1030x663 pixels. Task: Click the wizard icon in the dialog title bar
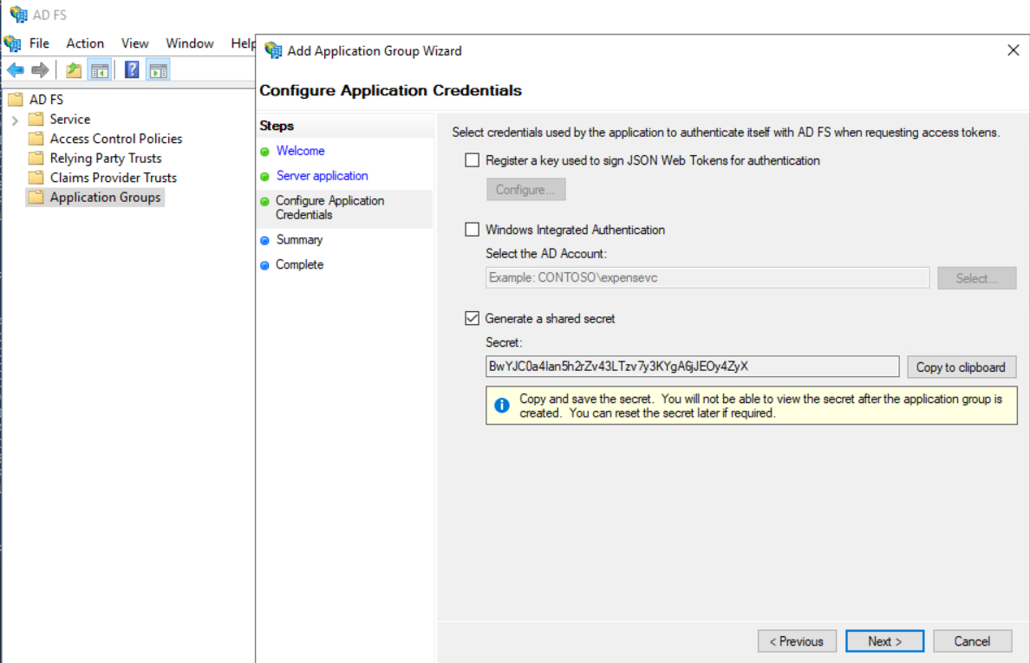(272, 50)
